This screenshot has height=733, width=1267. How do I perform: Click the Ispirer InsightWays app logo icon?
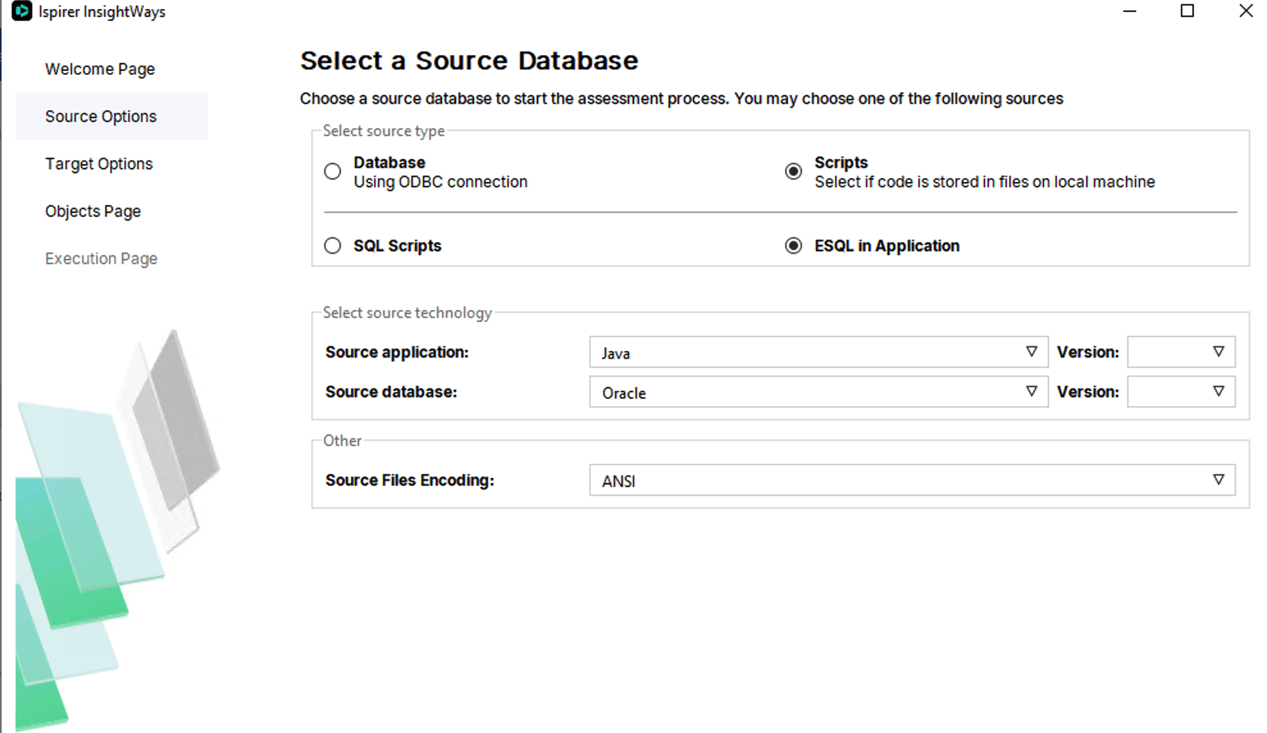pos(21,12)
